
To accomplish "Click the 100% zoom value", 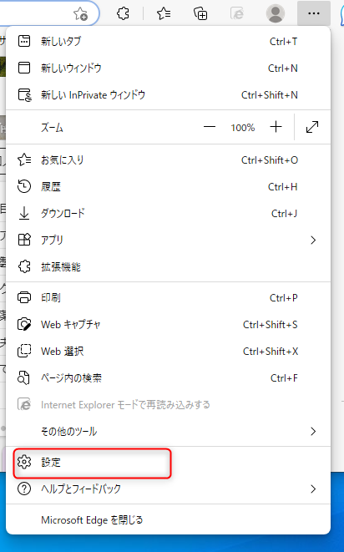I will [x=243, y=128].
